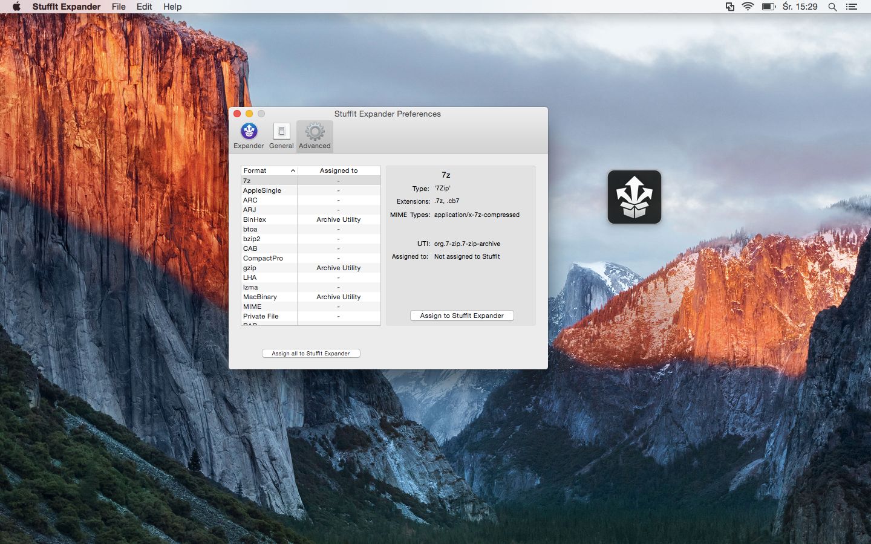This screenshot has width=871, height=544.
Task: Select the MIME format row
Action: point(311,306)
